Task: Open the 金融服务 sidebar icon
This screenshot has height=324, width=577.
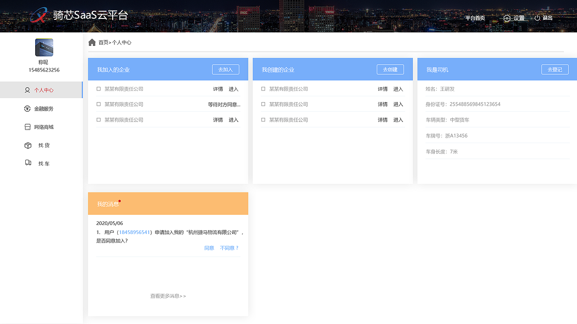Action: tap(27, 108)
